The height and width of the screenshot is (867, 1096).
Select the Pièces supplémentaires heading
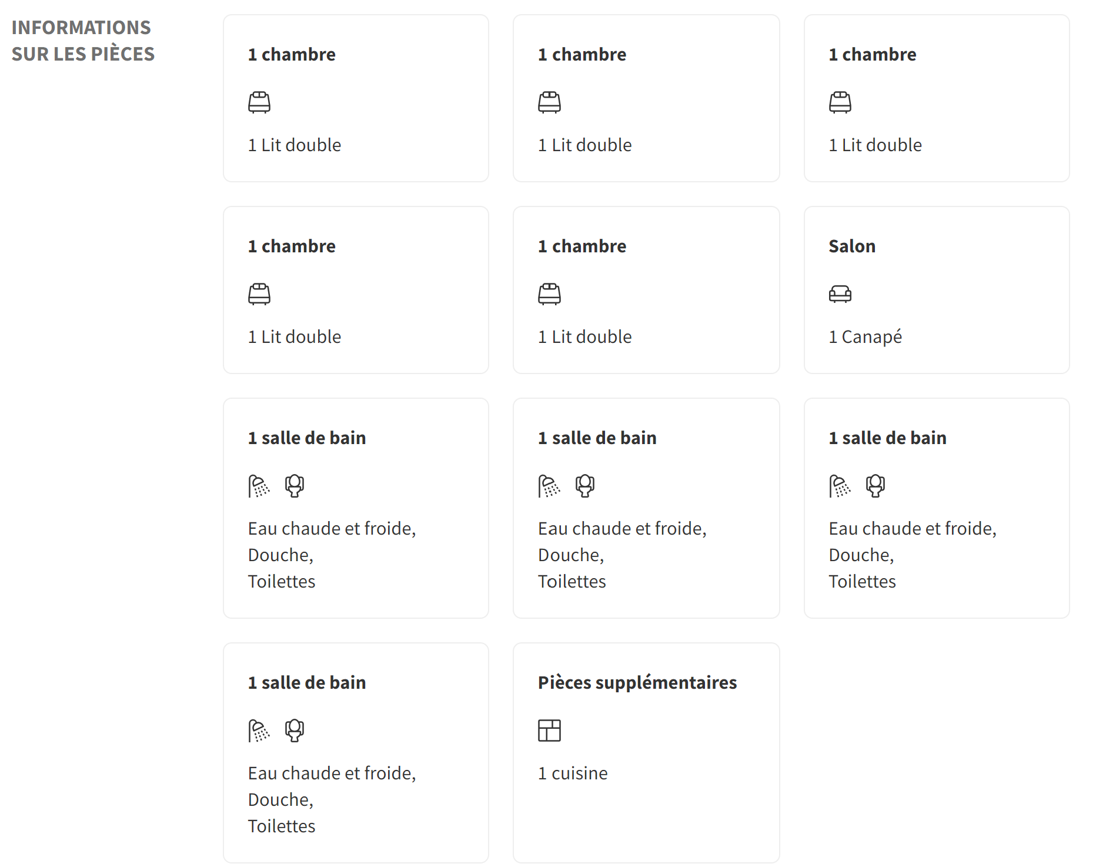pos(637,682)
